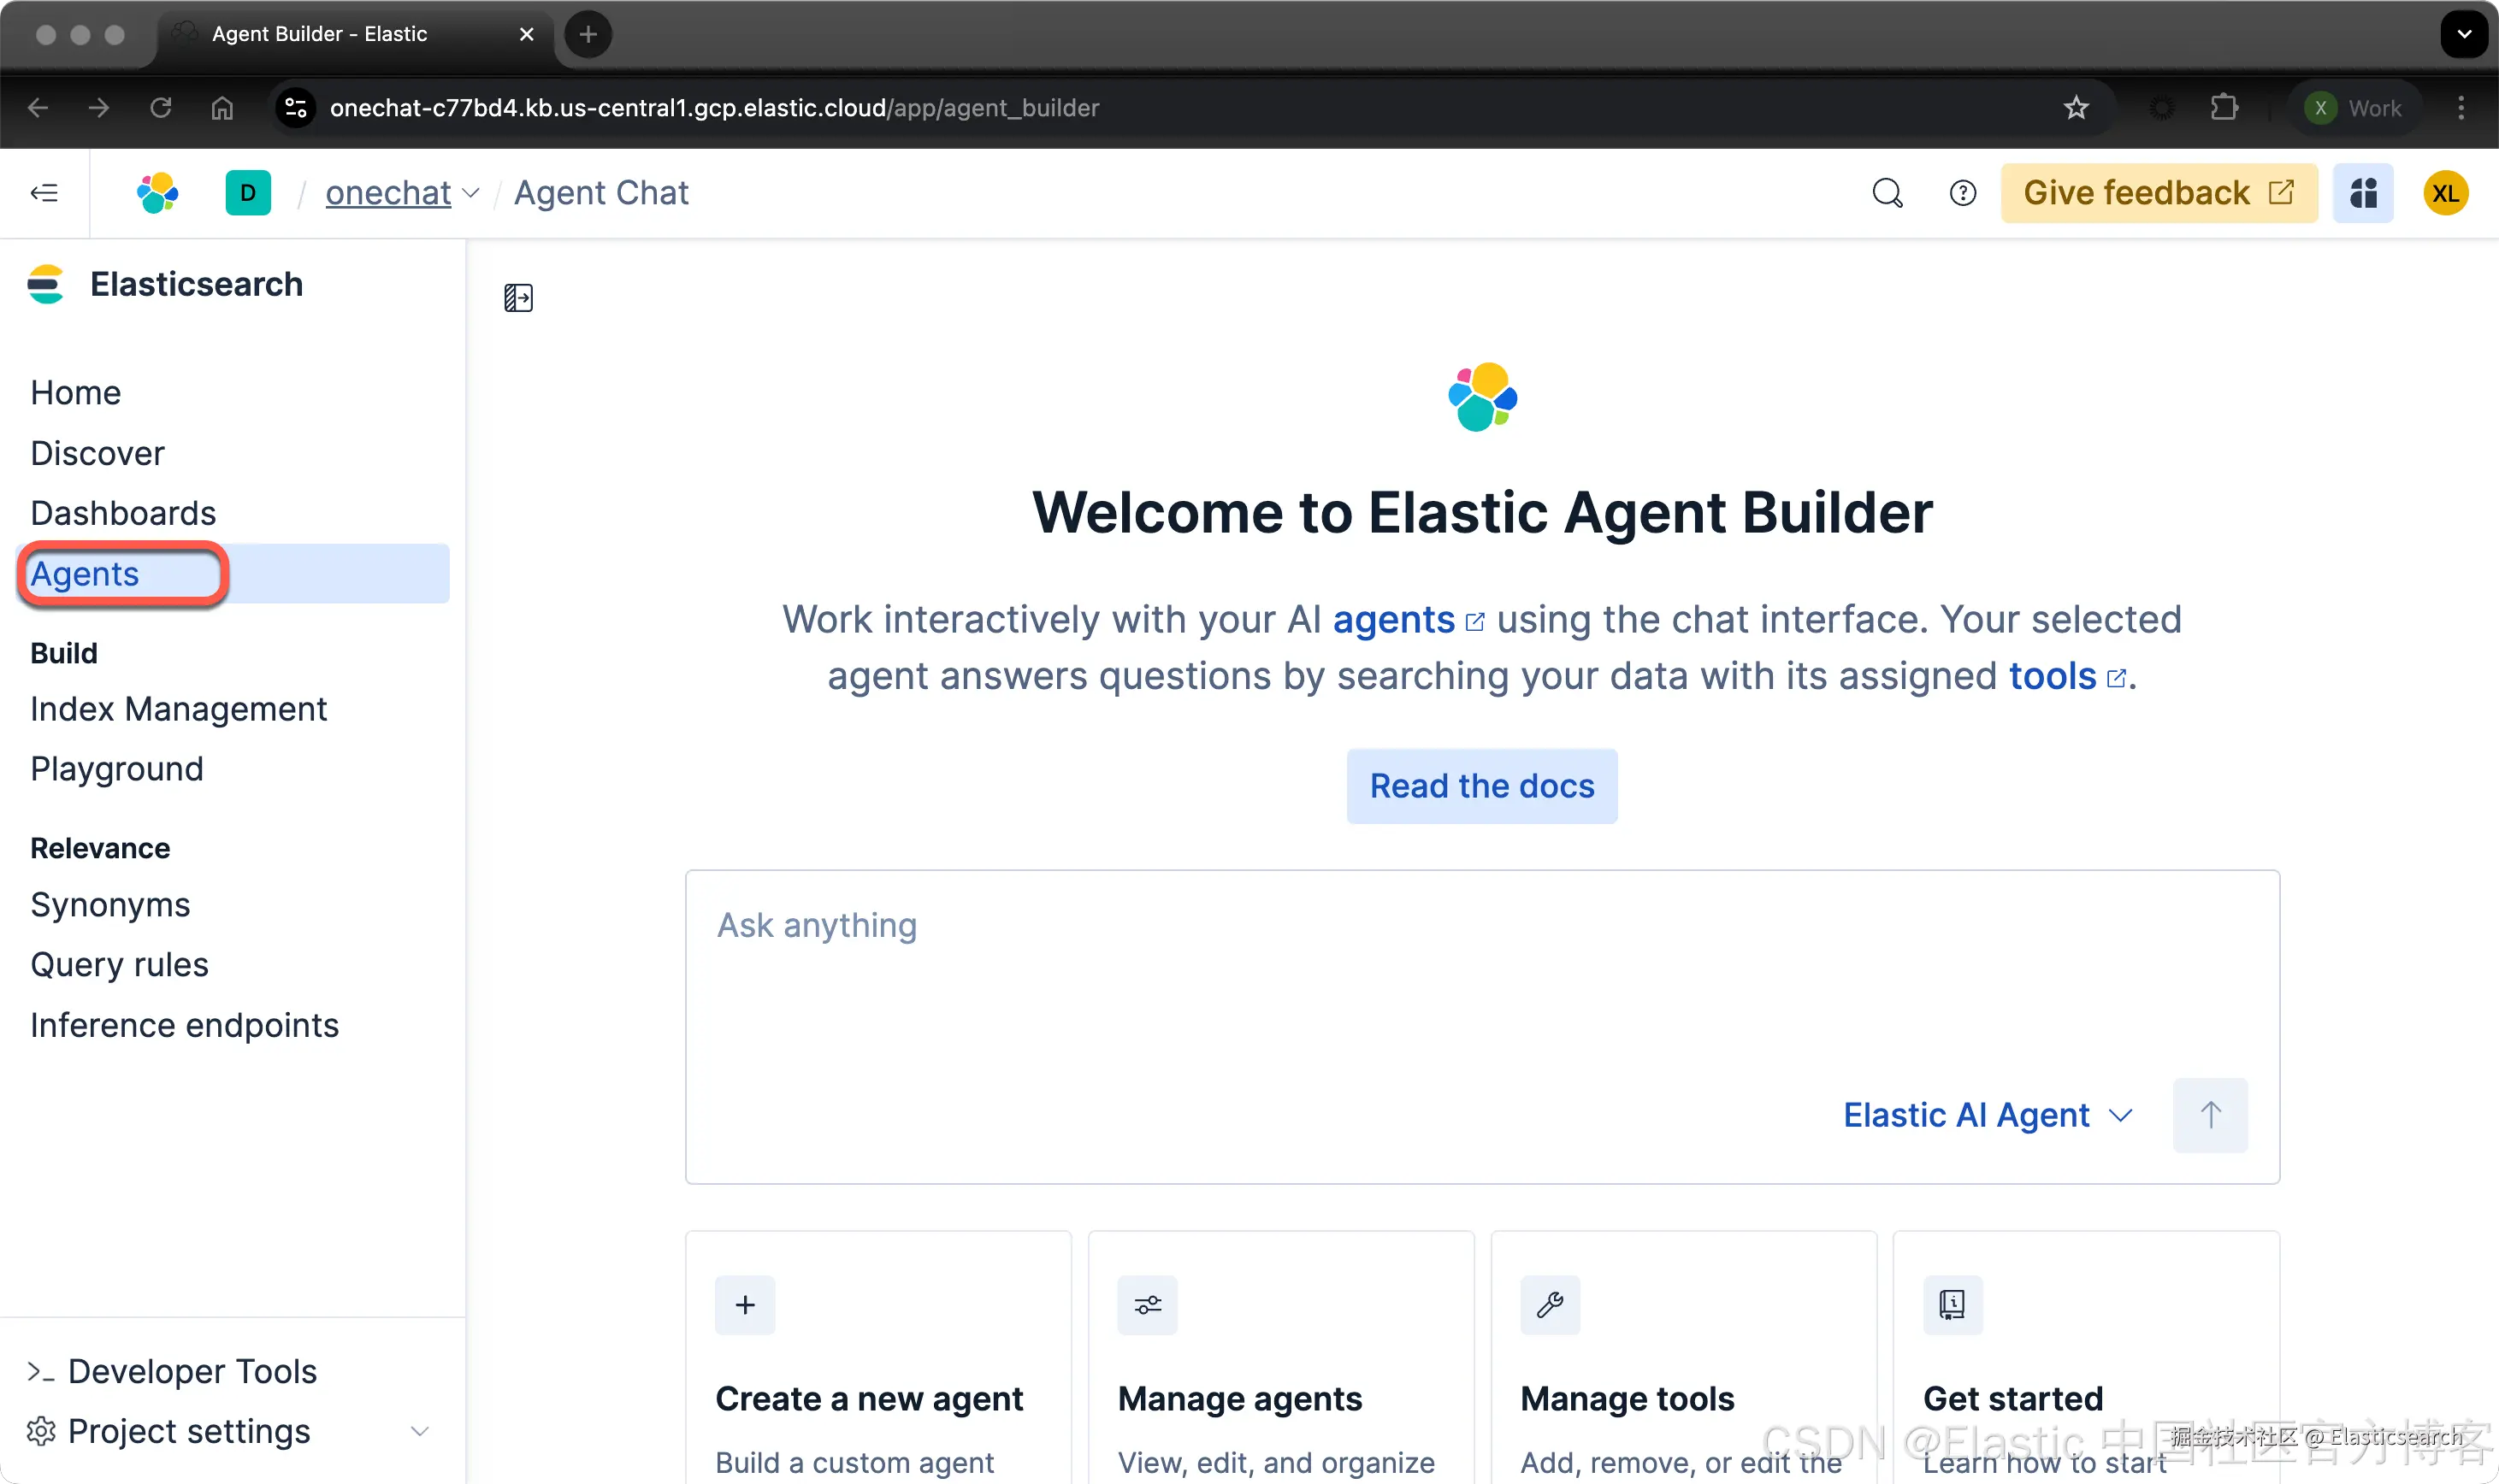Click the sliders icon on Manage agents
The width and height of the screenshot is (2499, 1484).
coord(1148,1305)
